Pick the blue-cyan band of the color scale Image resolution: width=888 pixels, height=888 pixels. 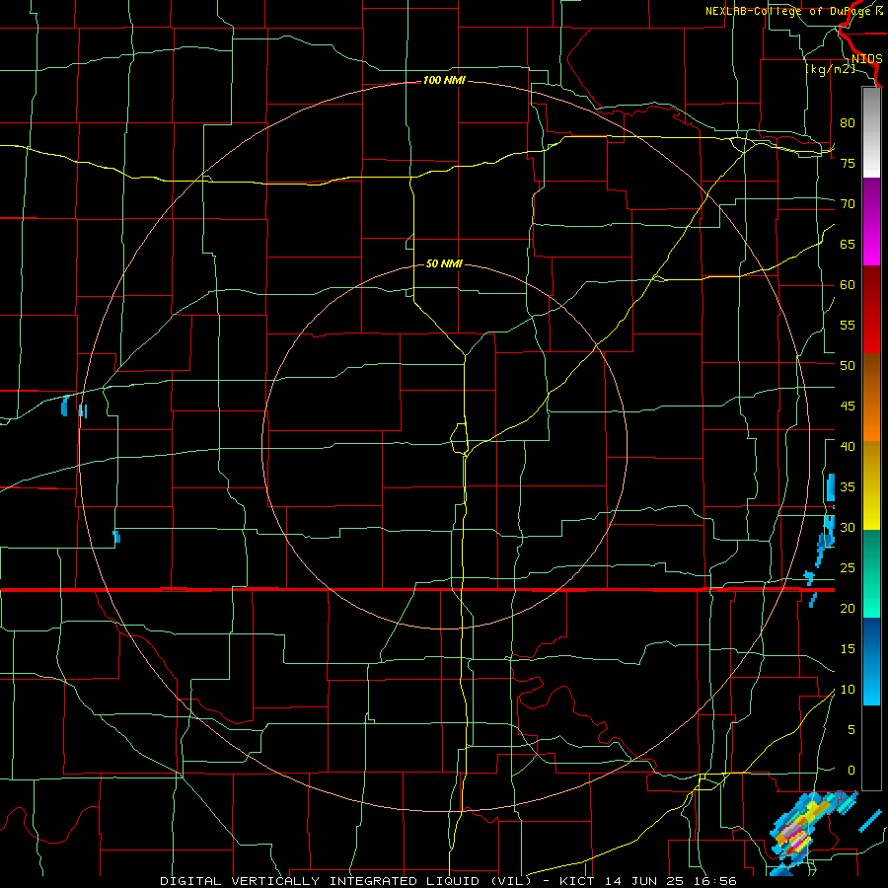click(x=871, y=661)
